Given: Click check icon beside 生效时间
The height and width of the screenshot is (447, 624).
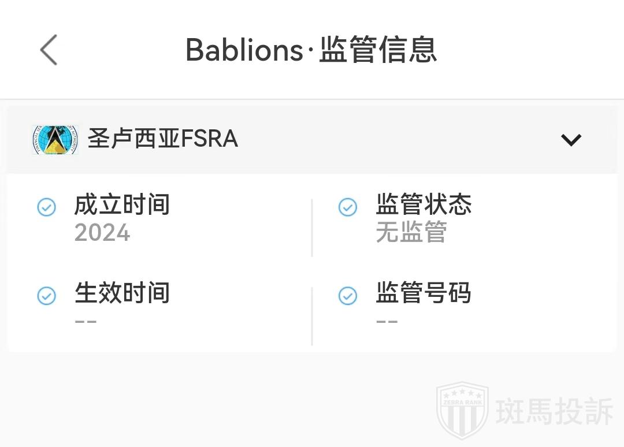Looking at the screenshot, I should (47, 296).
